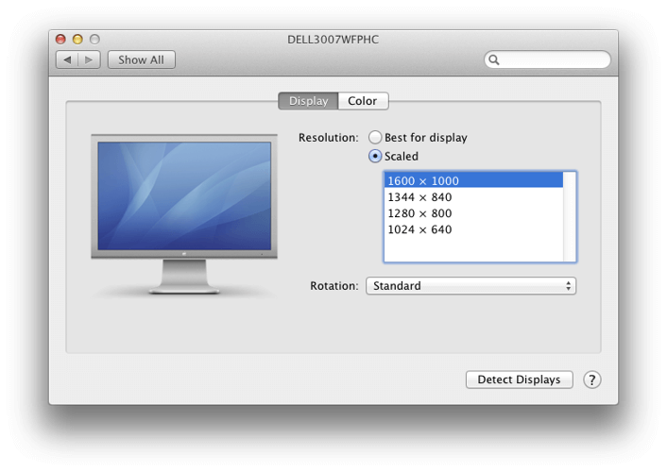This screenshot has height=472, width=667.
Task: Open the Rotation Standard dropdown
Action: (470, 286)
